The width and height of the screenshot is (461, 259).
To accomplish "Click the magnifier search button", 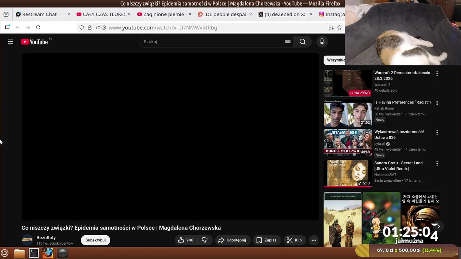I will pos(303,42).
